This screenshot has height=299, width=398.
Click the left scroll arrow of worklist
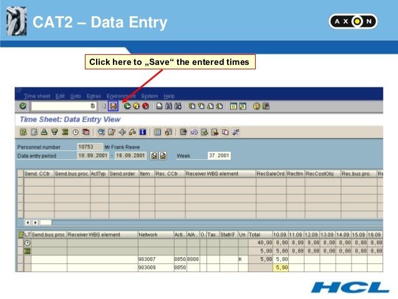(x=28, y=223)
